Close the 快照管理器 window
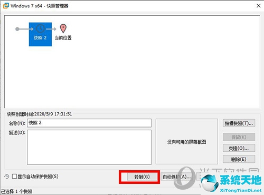Screen dimensions: 264x195 click(x=259, y=6)
